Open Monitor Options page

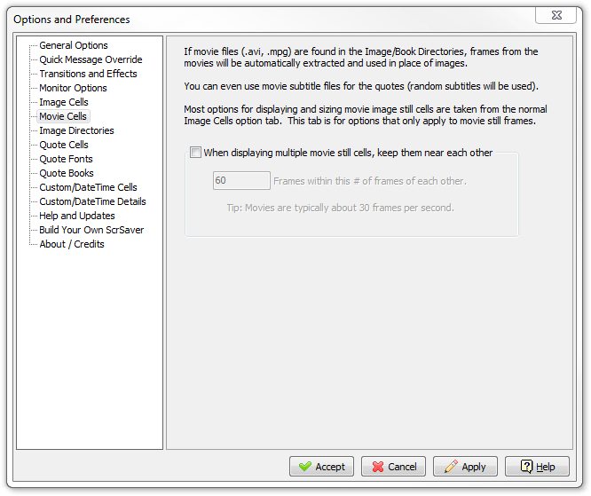click(x=73, y=88)
